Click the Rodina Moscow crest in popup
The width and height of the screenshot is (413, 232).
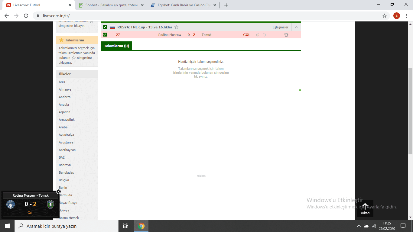point(11,205)
